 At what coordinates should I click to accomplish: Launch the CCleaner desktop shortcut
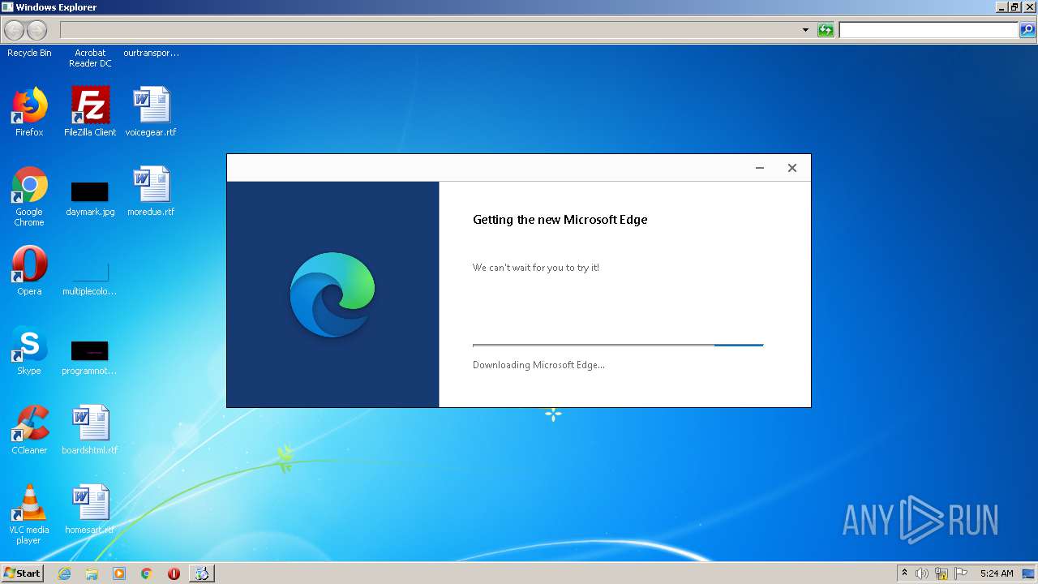click(29, 430)
